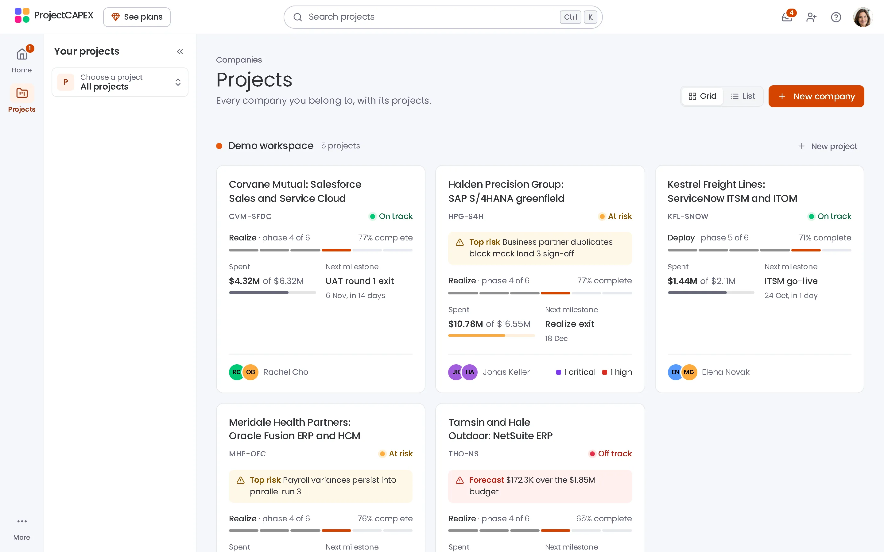
Task: Open Kestrel Freight Lines ServiceNow project title
Action: click(732, 191)
